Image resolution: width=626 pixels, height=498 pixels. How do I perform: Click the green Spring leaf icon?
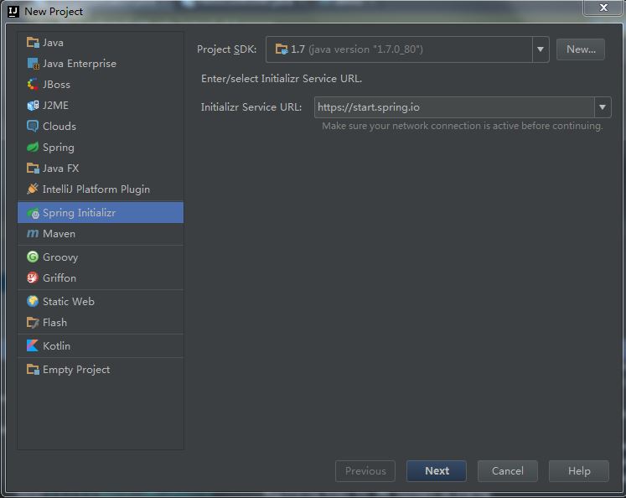[x=33, y=148]
